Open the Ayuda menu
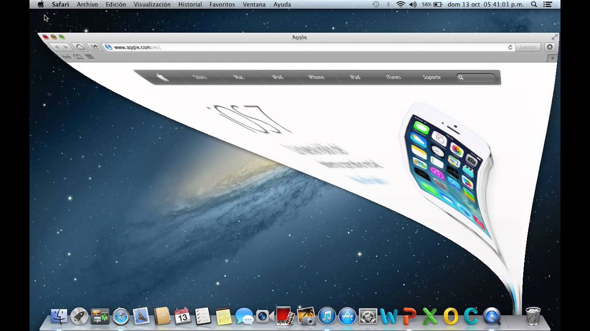This screenshot has width=590, height=331. click(282, 5)
